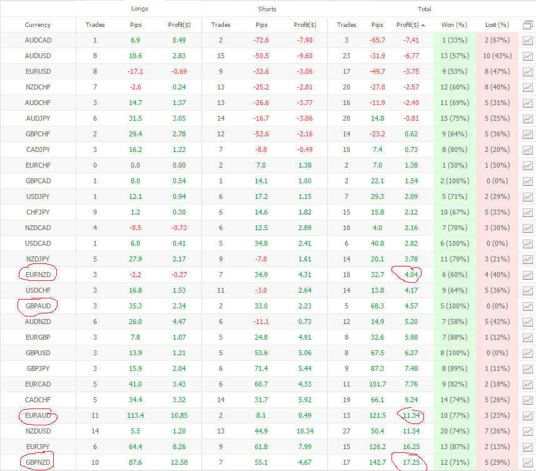The height and width of the screenshot is (471, 536).
Task: Open the chart icon for EURAUD row
Action: (527, 416)
